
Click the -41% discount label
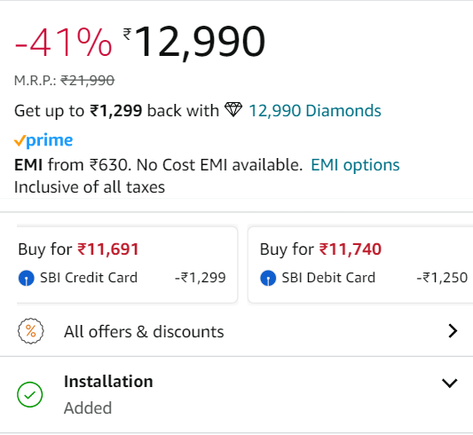(63, 42)
